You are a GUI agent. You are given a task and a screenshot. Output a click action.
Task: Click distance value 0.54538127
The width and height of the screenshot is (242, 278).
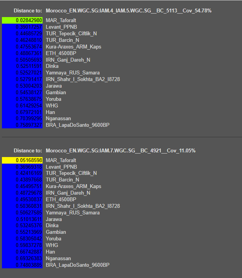pyautogui.click(x=22, y=92)
